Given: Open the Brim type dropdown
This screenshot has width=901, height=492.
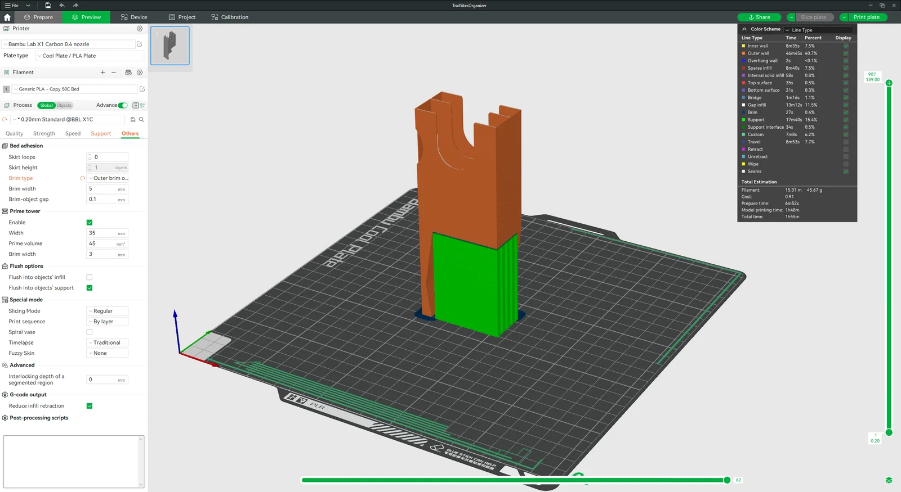Looking at the screenshot, I should 108,178.
